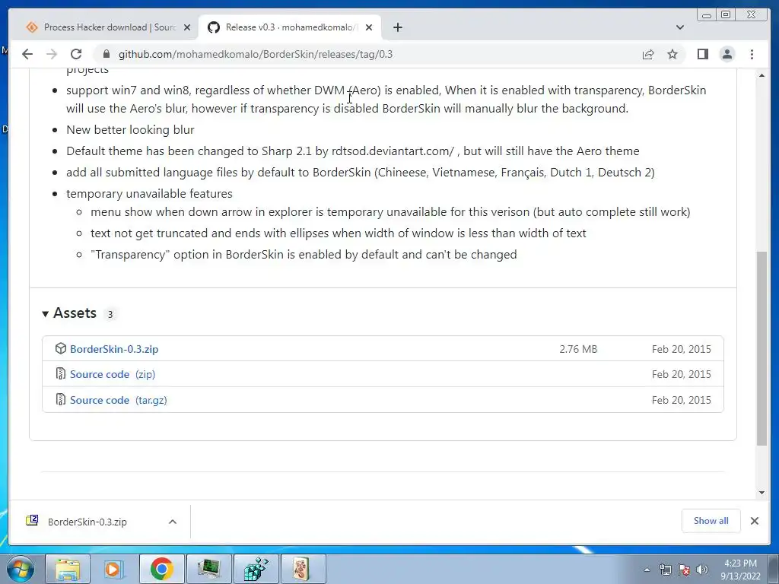
Task: Open Windows Explorer from taskbar
Action: (68, 569)
